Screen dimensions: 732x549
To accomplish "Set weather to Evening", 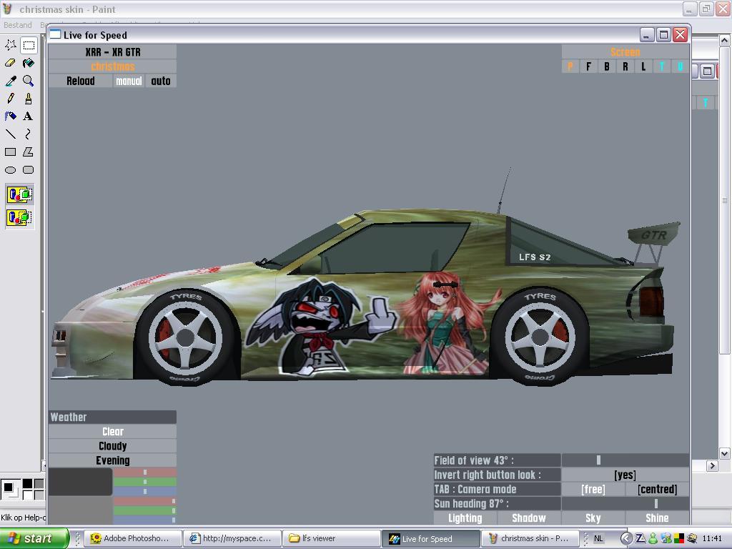I will (112, 460).
